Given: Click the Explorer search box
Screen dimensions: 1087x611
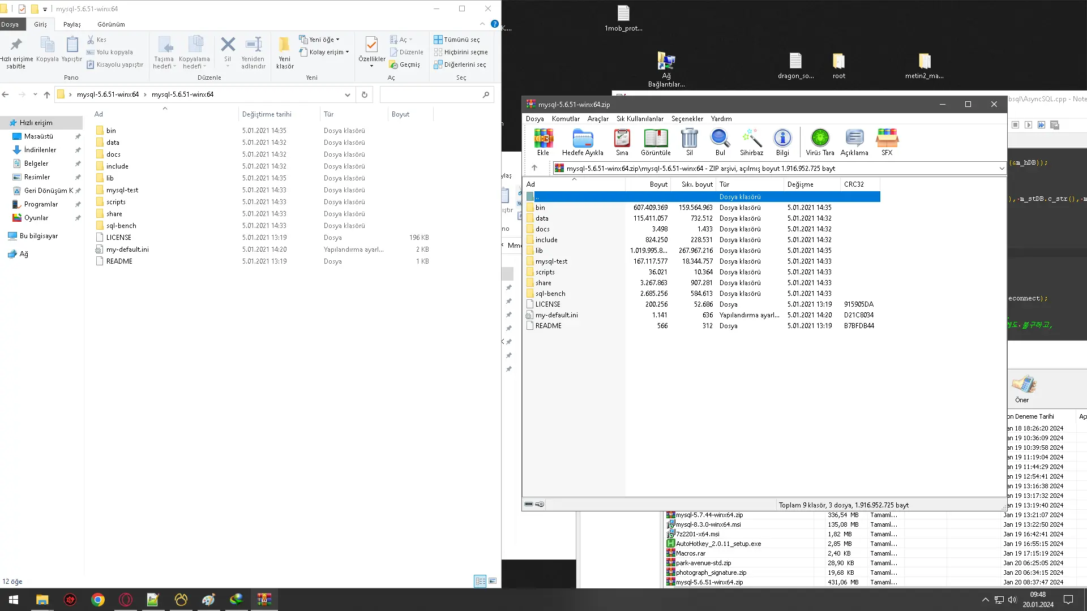Looking at the screenshot, I should 436,94.
